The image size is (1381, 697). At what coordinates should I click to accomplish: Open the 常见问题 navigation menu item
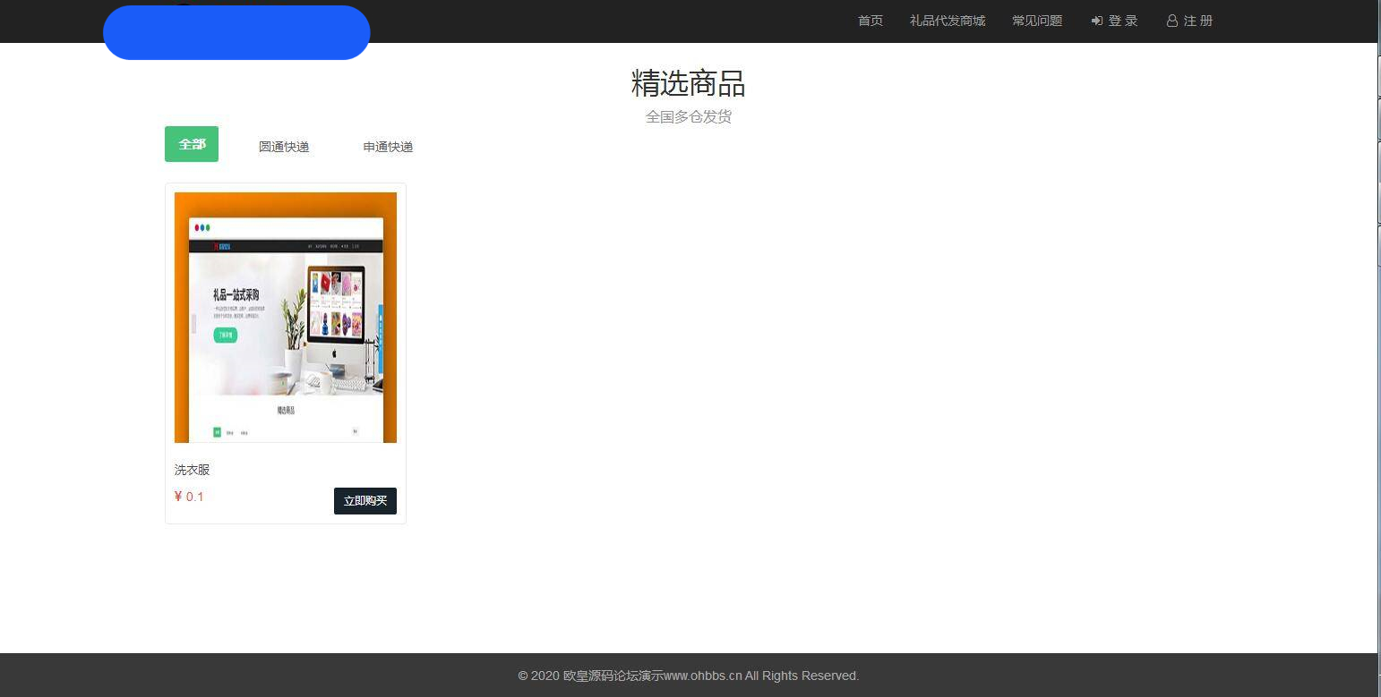(1036, 21)
